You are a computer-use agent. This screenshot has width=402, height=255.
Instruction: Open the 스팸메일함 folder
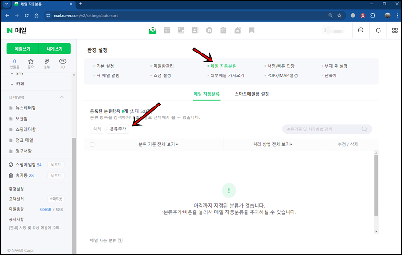[x=25, y=165]
